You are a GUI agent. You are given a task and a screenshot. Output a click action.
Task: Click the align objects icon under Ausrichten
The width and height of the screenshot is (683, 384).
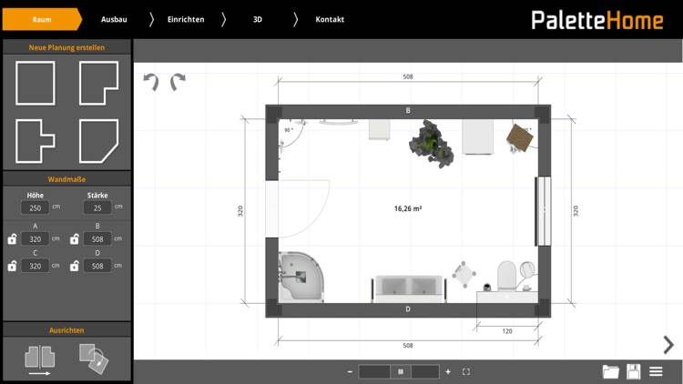(x=40, y=360)
